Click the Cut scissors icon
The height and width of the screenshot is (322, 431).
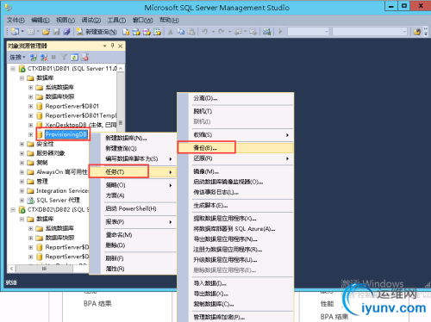[171, 32]
